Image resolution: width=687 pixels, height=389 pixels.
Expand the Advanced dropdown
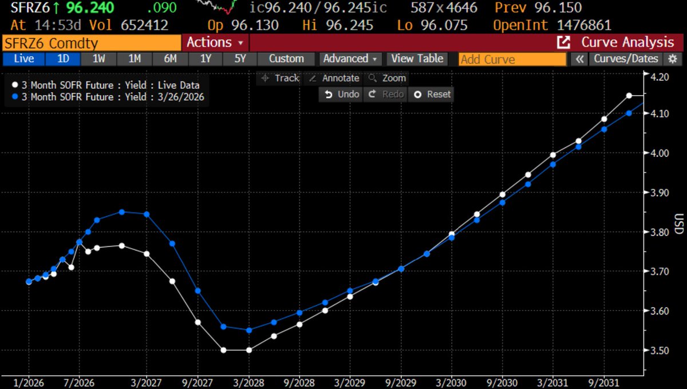click(350, 58)
